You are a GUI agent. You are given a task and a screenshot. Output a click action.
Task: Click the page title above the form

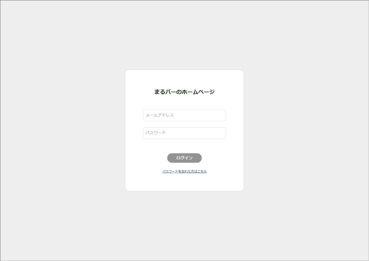pyautogui.click(x=184, y=92)
